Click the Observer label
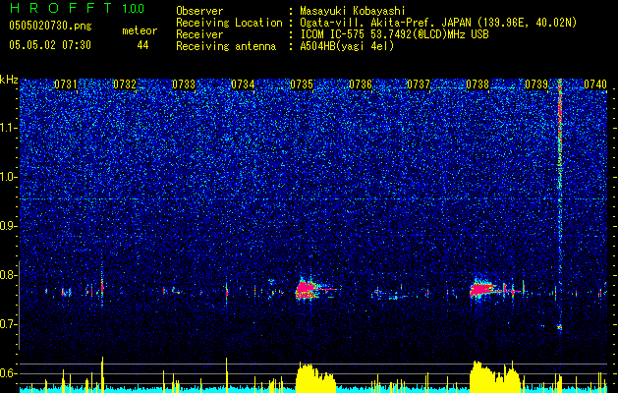The height and width of the screenshot is (393, 618). 199,11
